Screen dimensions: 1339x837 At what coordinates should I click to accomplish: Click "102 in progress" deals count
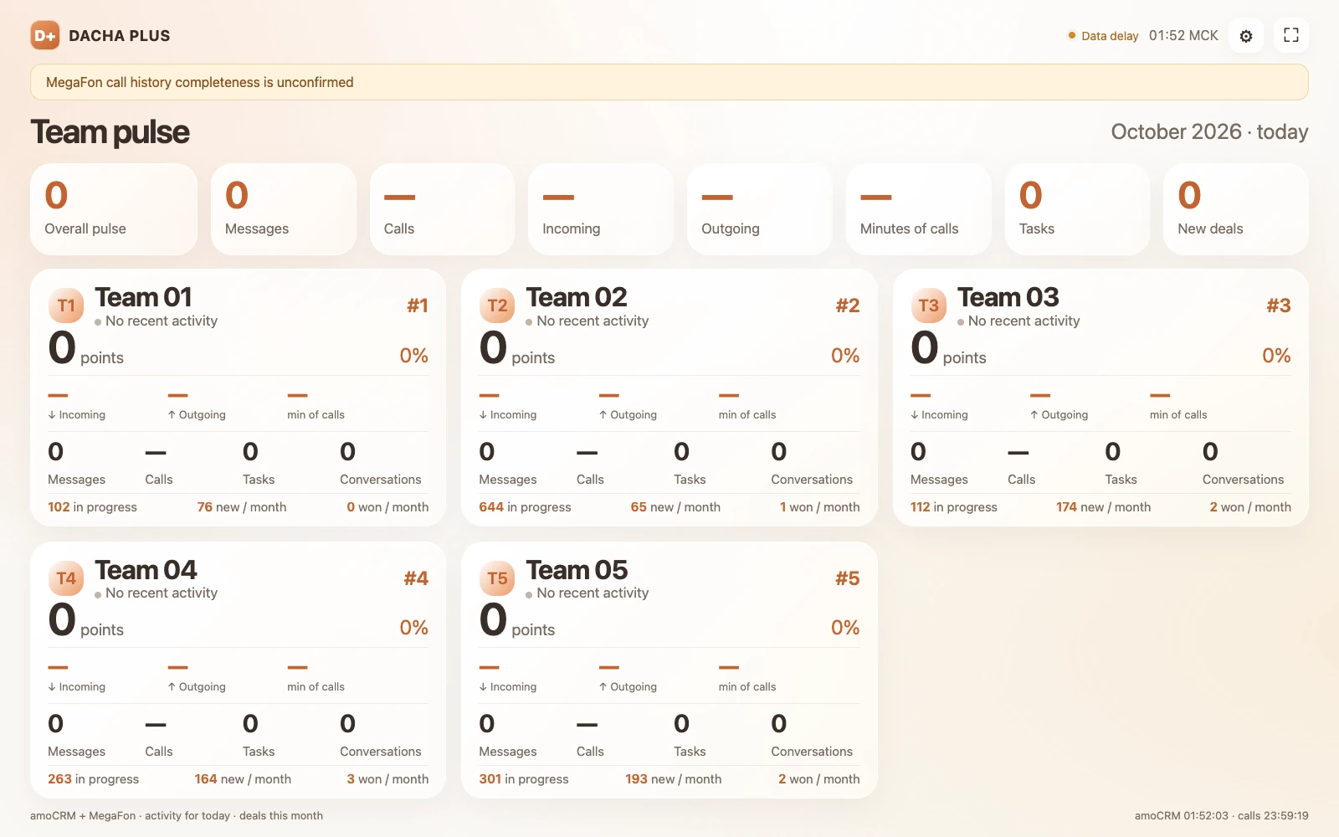[92, 507]
